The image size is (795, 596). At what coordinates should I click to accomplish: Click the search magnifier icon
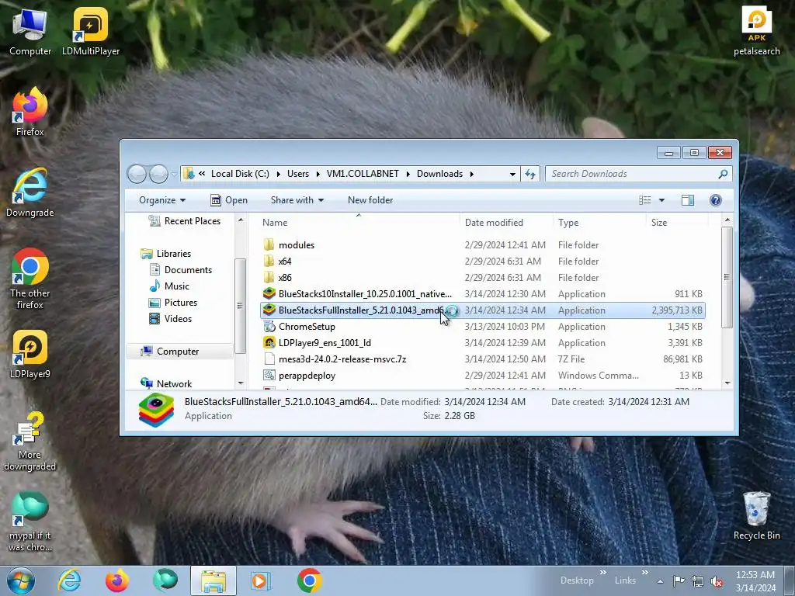(723, 174)
